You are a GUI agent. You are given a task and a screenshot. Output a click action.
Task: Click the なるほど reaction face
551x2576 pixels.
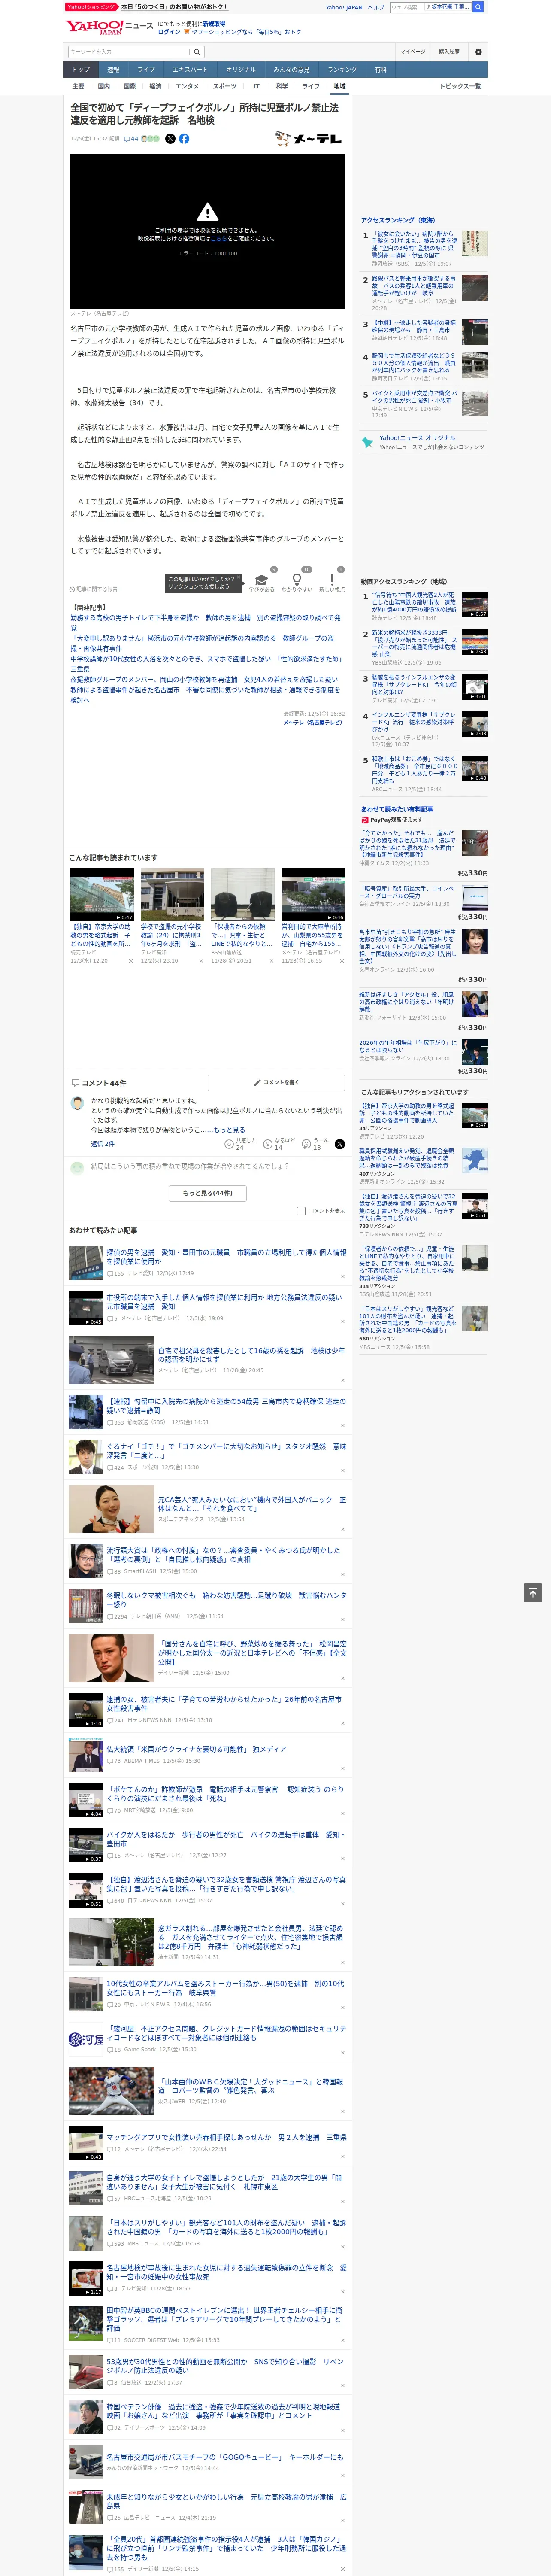268,1144
